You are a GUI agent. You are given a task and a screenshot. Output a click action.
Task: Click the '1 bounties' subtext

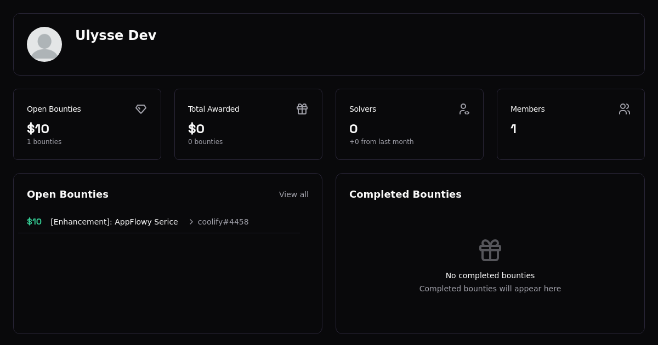[x=44, y=142]
